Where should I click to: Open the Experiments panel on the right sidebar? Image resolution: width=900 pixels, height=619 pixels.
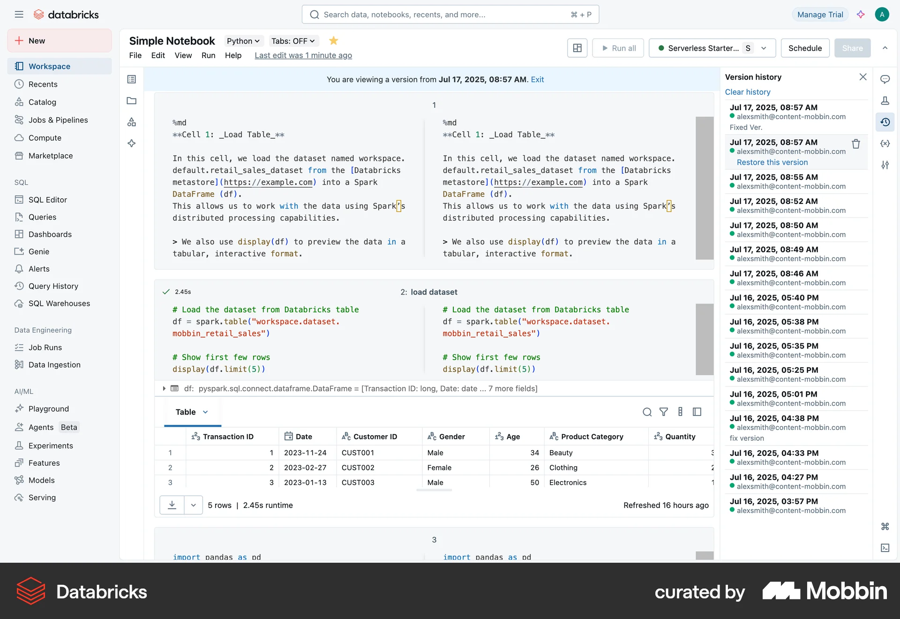tap(885, 100)
